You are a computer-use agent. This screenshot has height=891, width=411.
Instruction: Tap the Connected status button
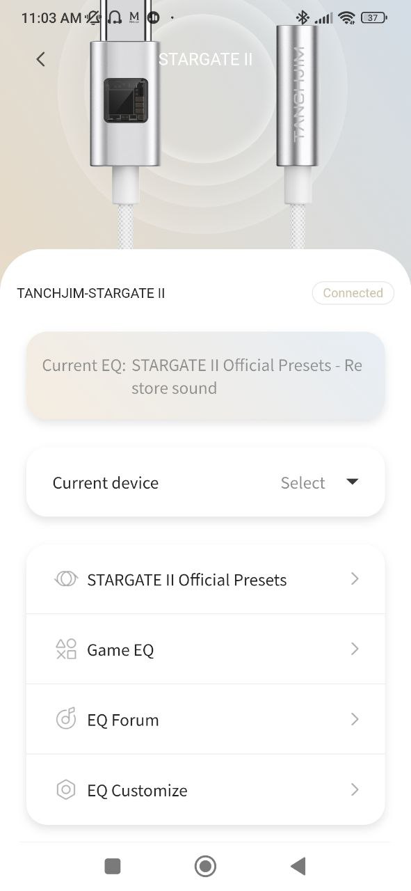point(353,292)
